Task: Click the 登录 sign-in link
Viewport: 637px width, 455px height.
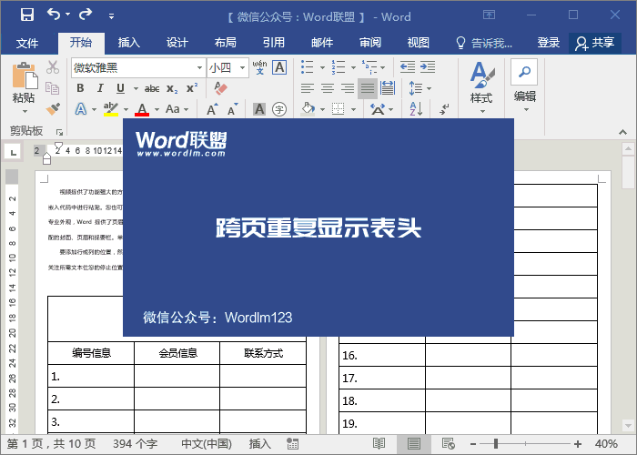Action: click(x=549, y=42)
